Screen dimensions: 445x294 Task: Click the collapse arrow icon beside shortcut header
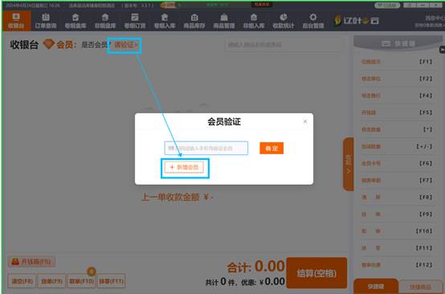point(442,50)
